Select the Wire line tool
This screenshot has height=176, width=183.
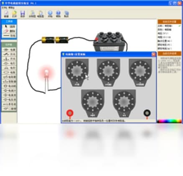9,36
